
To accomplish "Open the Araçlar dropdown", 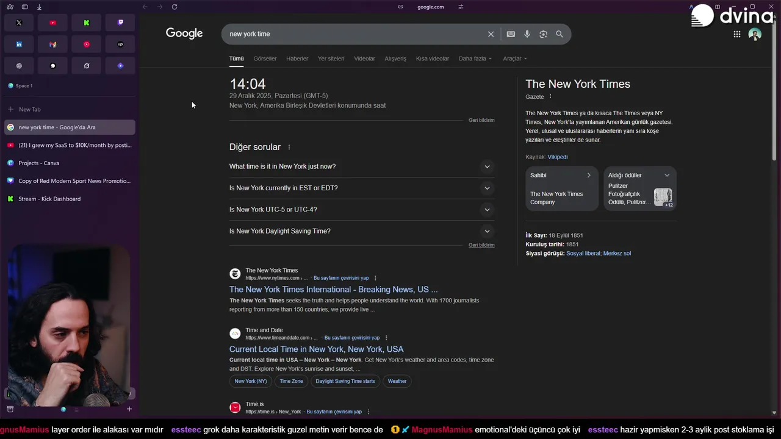I will (515, 59).
